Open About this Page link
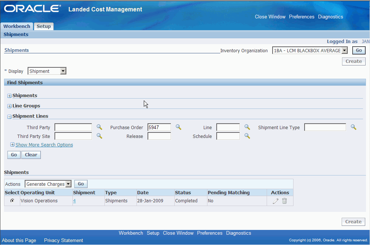Screen dimensions: 370x245 tap(19, 240)
